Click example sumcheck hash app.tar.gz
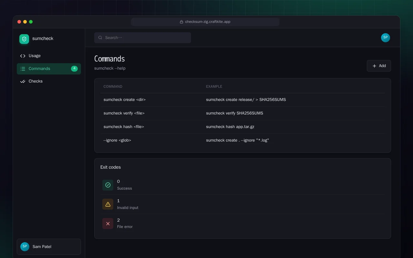 pyautogui.click(x=230, y=127)
